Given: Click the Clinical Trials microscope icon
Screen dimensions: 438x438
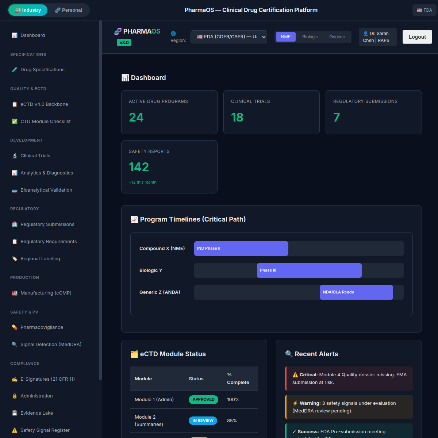Looking at the screenshot, I should [15, 156].
